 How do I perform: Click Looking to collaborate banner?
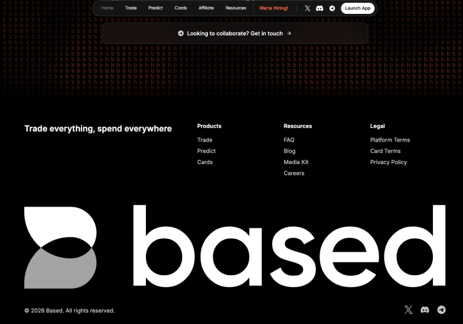point(235,34)
